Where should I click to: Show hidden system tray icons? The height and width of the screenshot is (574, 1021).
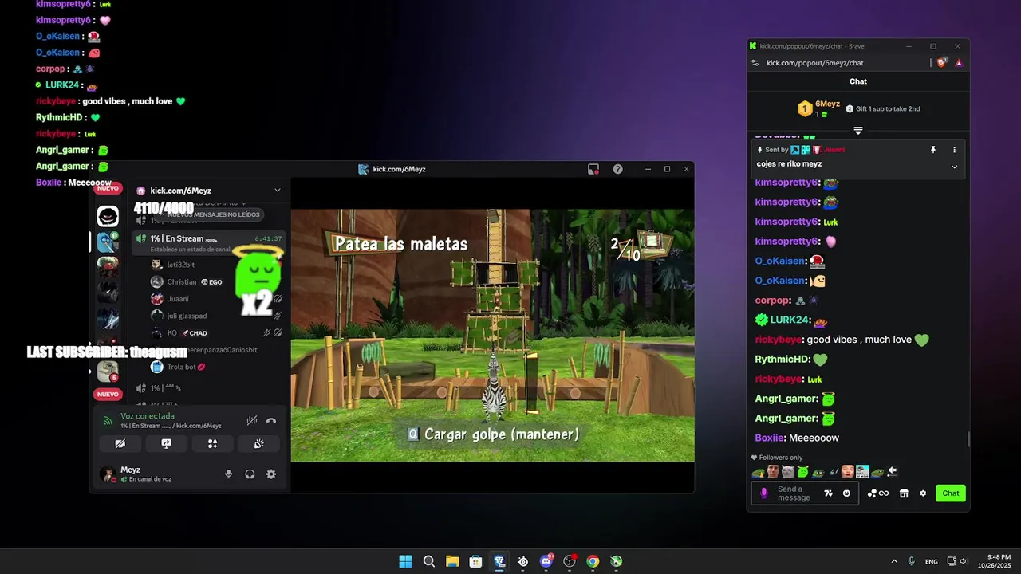pos(894,561)
